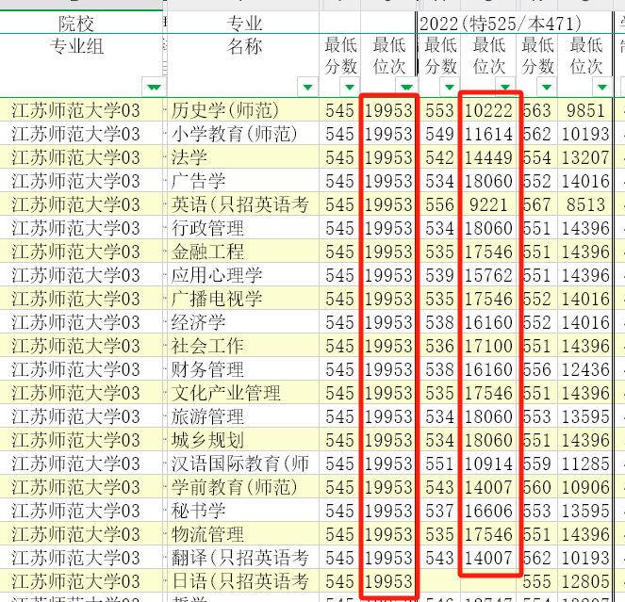Select score cell 553 in 历史学 row
This screenshot has width=625, height=602.
click(x=439, y=110)
